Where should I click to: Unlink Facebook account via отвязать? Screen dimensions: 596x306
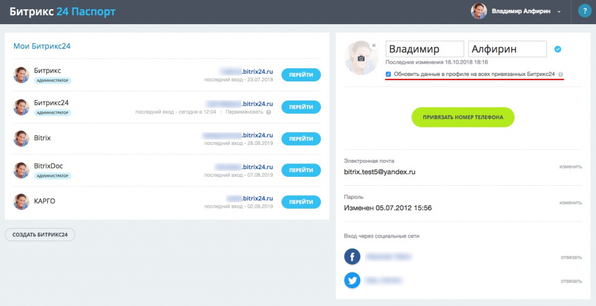(571, 257)
